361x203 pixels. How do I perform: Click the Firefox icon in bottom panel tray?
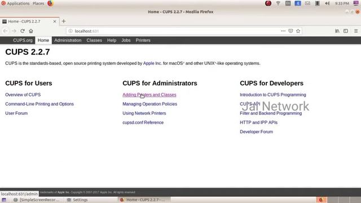(x=321, y=200)
